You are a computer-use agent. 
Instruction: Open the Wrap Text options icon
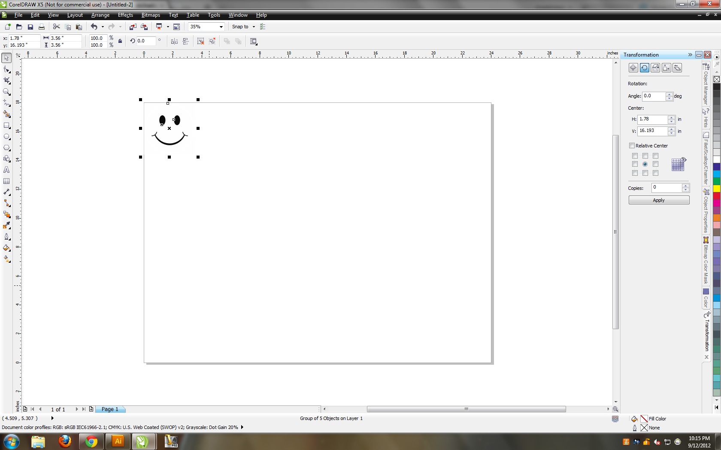tap(254, 41)
